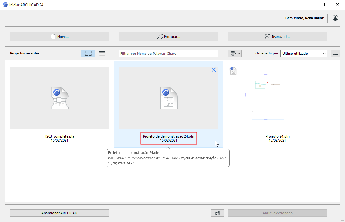This screenshot has height=222, width=345.
Task: Select the TS03_complete.pla project thumbnail
Action: pyautogui.click(x=60, y=98)
